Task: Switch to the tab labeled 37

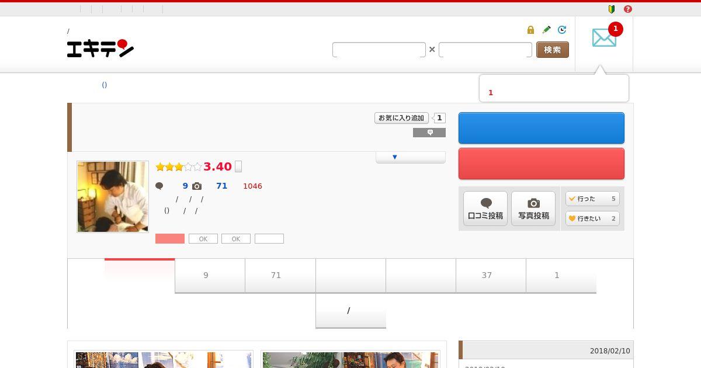Action: click(x=491, y=275)
